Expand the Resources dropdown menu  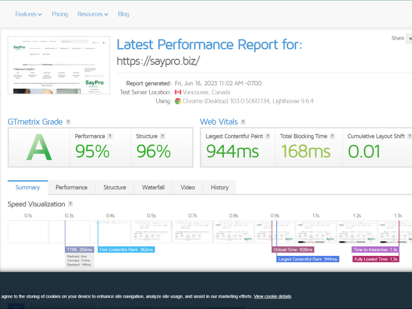point(93,14)
